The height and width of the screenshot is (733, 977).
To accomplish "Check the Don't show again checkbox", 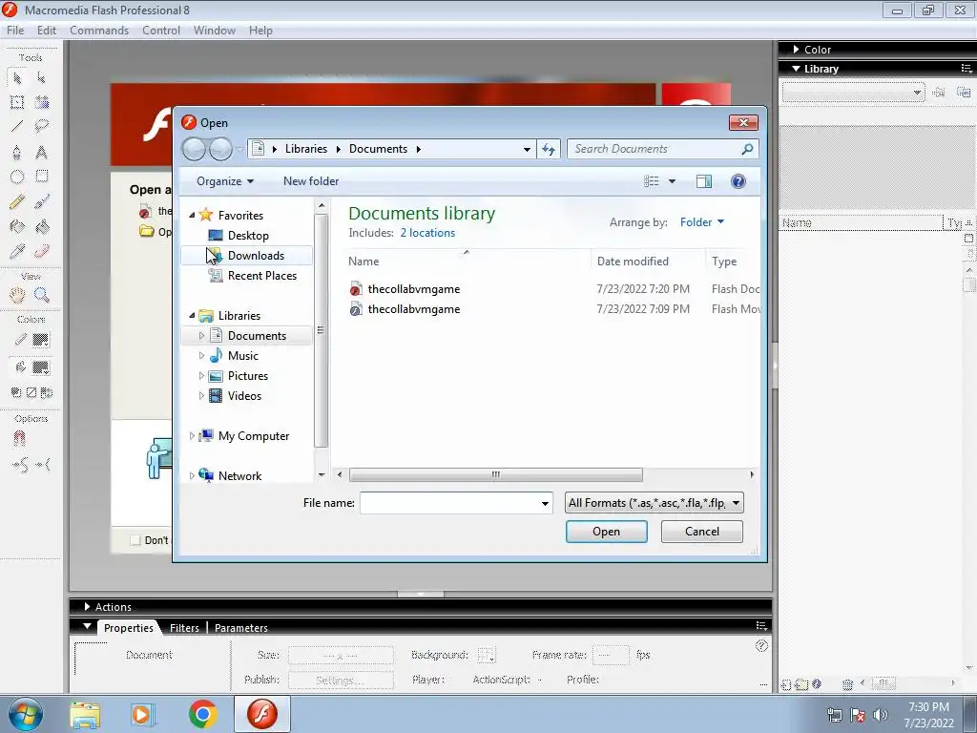I will click(135, 540).
